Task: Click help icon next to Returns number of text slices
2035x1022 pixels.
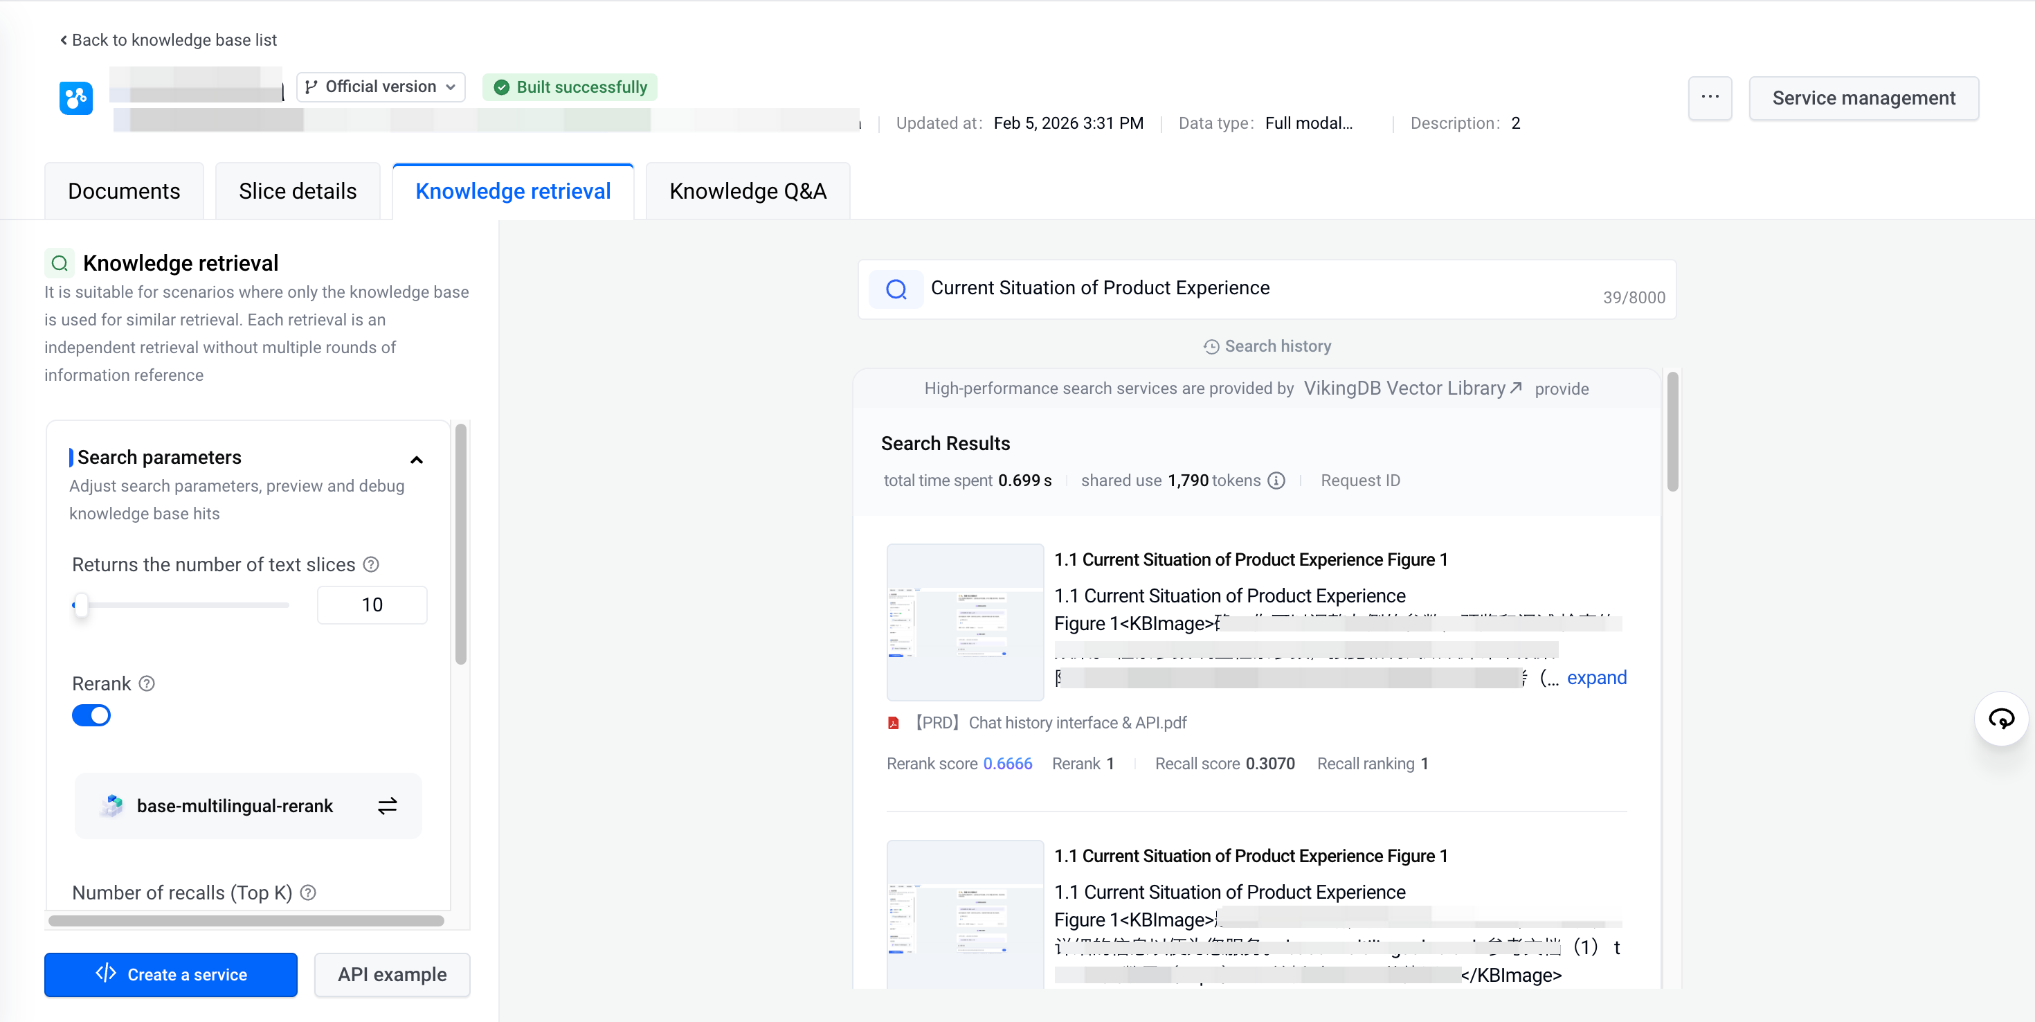Action: point(371,564)
